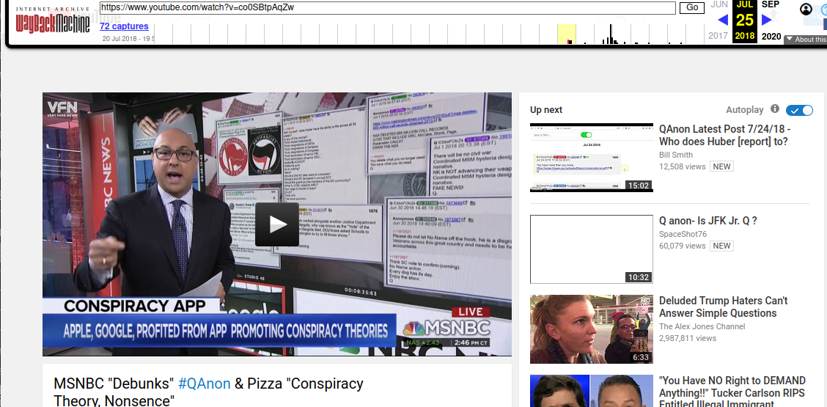Open Q anon- Is JFK Jr. Q video

pyautogui.click(x=708, y=221)
